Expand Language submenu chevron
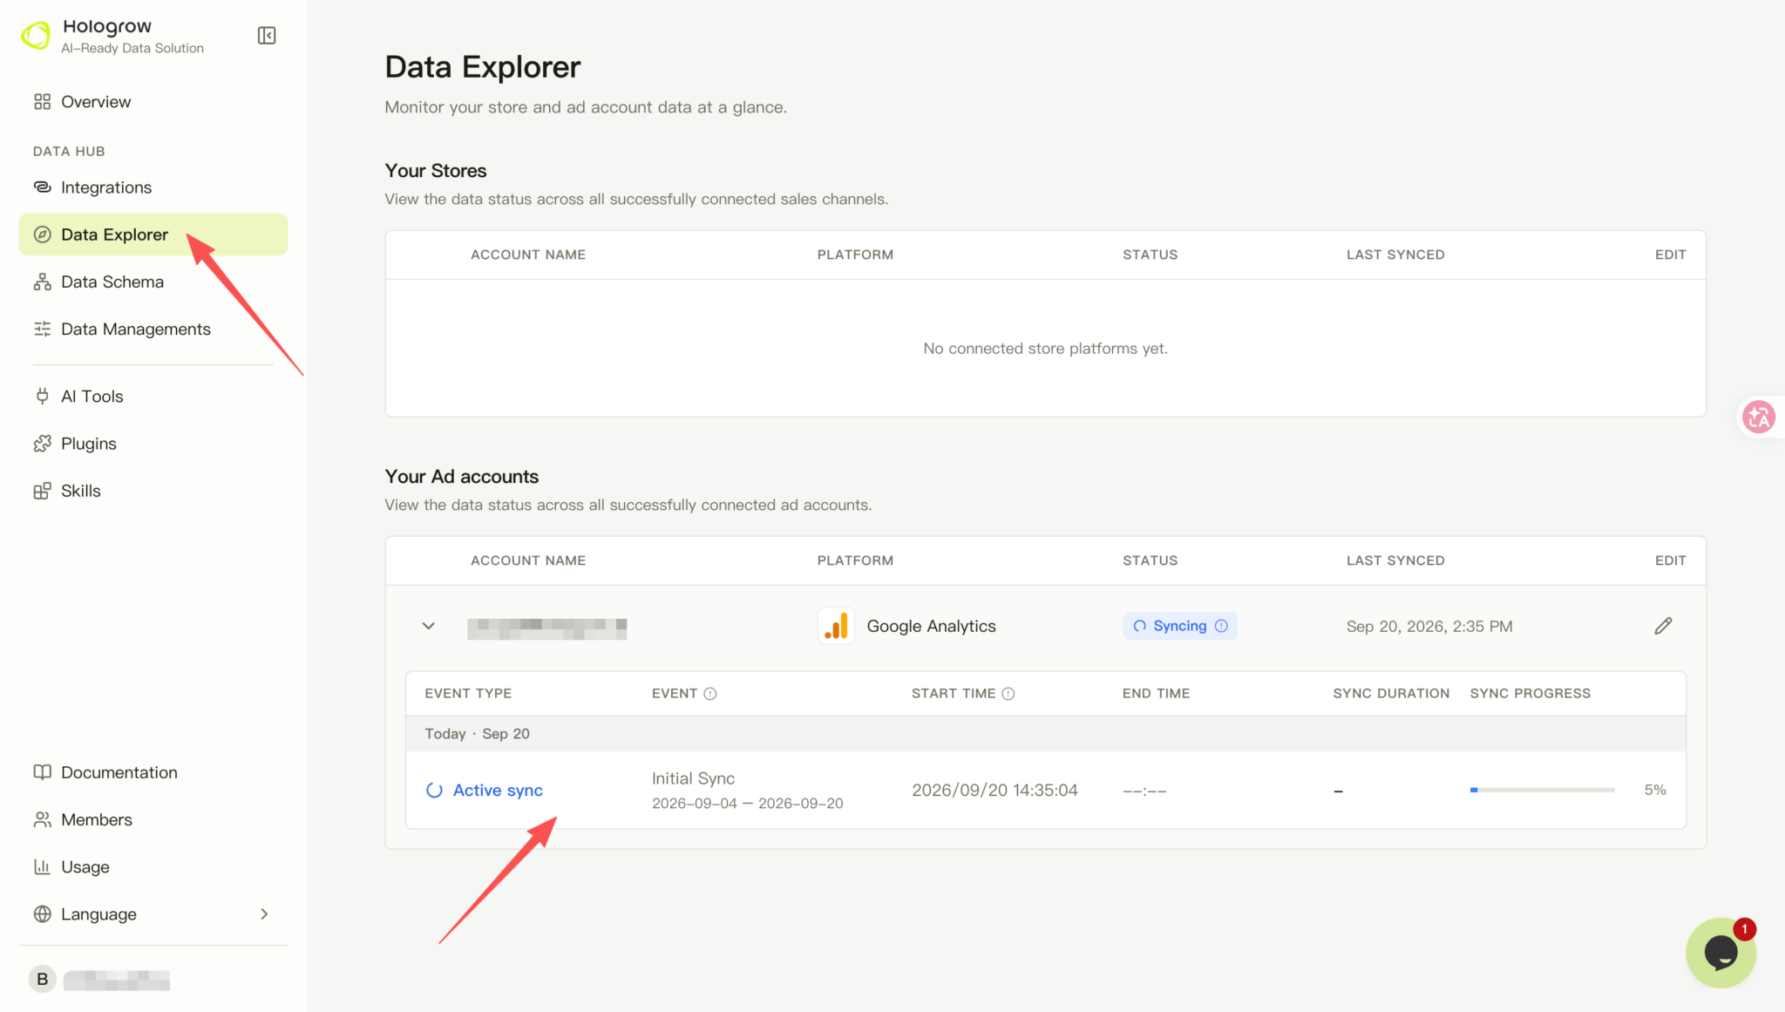 click(x=264, y=914)
